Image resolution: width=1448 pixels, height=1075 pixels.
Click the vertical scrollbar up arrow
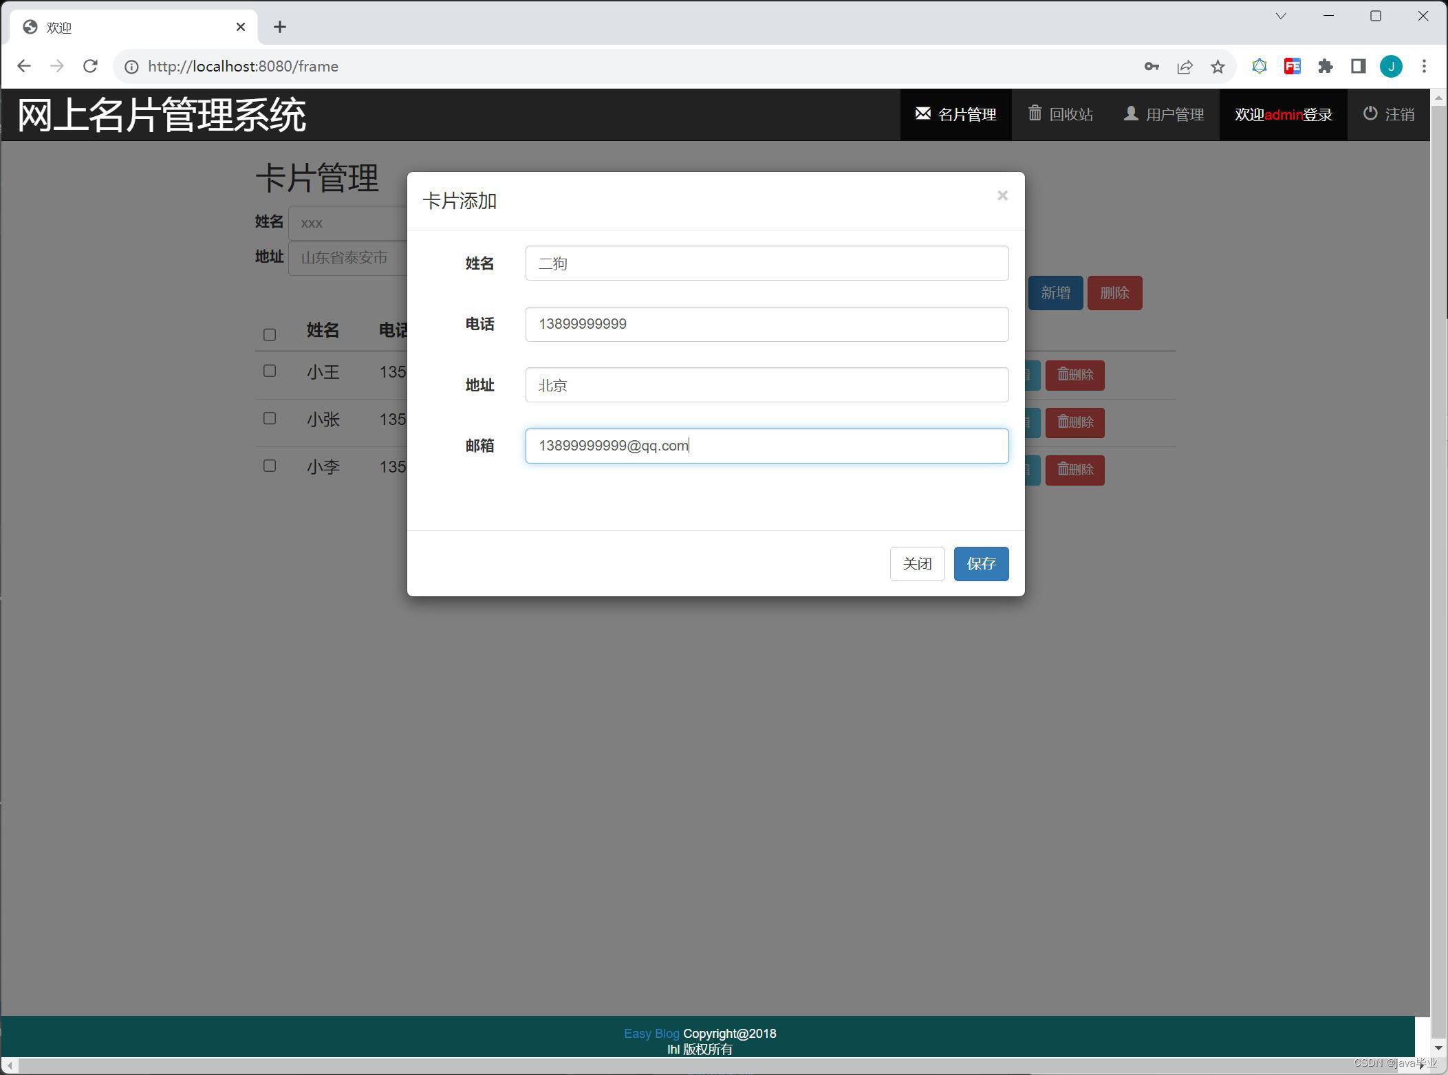(1438, 98)
